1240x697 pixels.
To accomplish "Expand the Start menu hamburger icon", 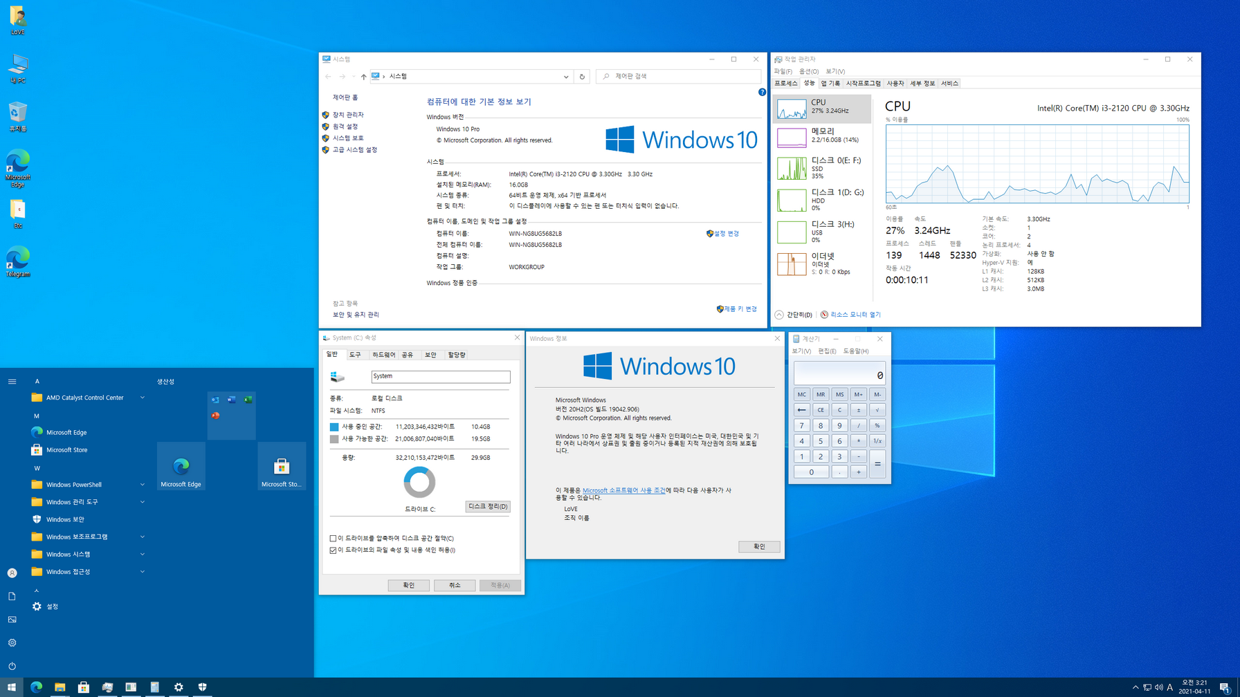I will click(x=12, y=381).
